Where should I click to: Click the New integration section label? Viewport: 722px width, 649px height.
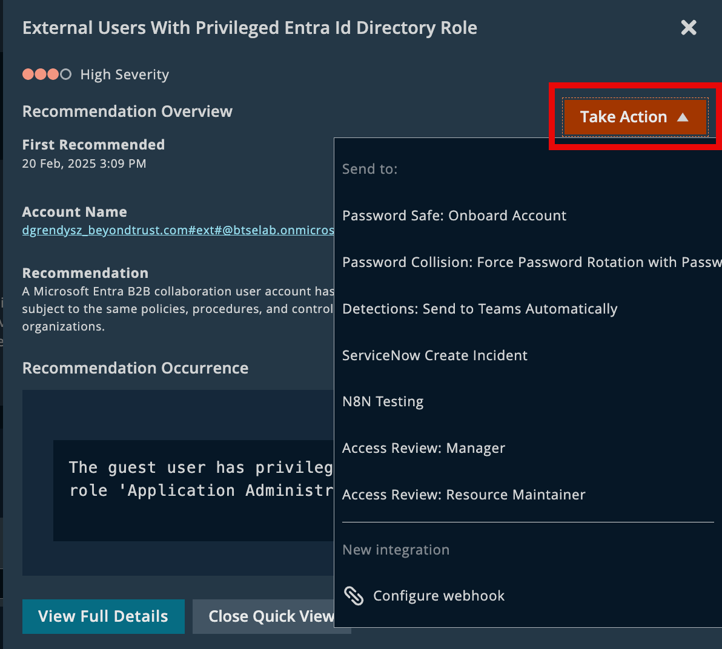(x=396, y=550)
